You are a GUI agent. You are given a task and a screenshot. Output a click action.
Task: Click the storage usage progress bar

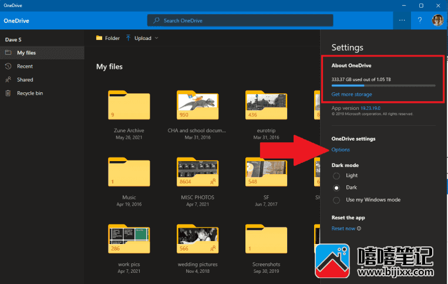point(383,85)
